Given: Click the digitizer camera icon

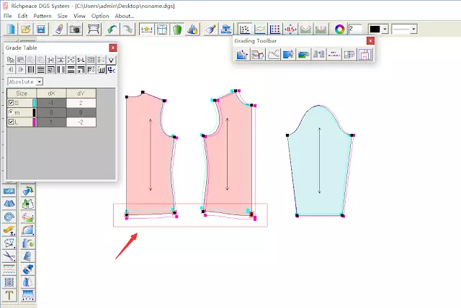Looking at the screenshot, I should (x=75, y=30).
